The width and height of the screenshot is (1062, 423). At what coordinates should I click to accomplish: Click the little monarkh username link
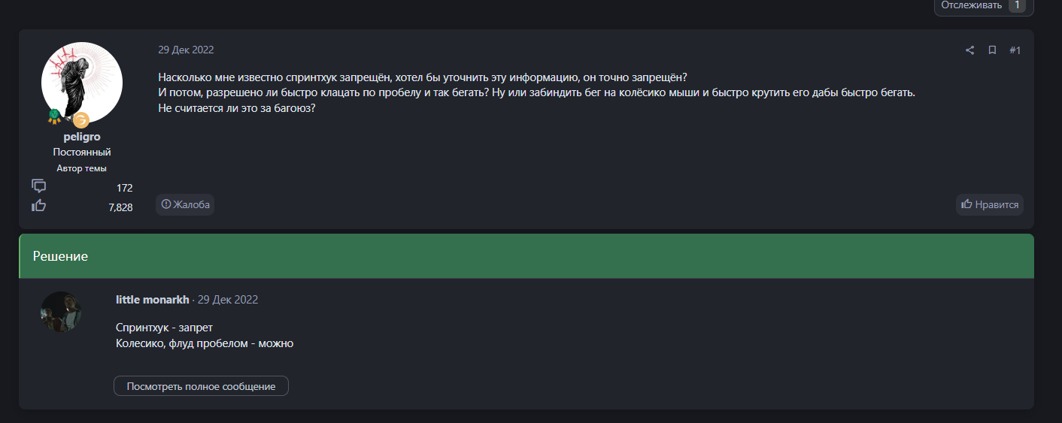pos(153,299)
